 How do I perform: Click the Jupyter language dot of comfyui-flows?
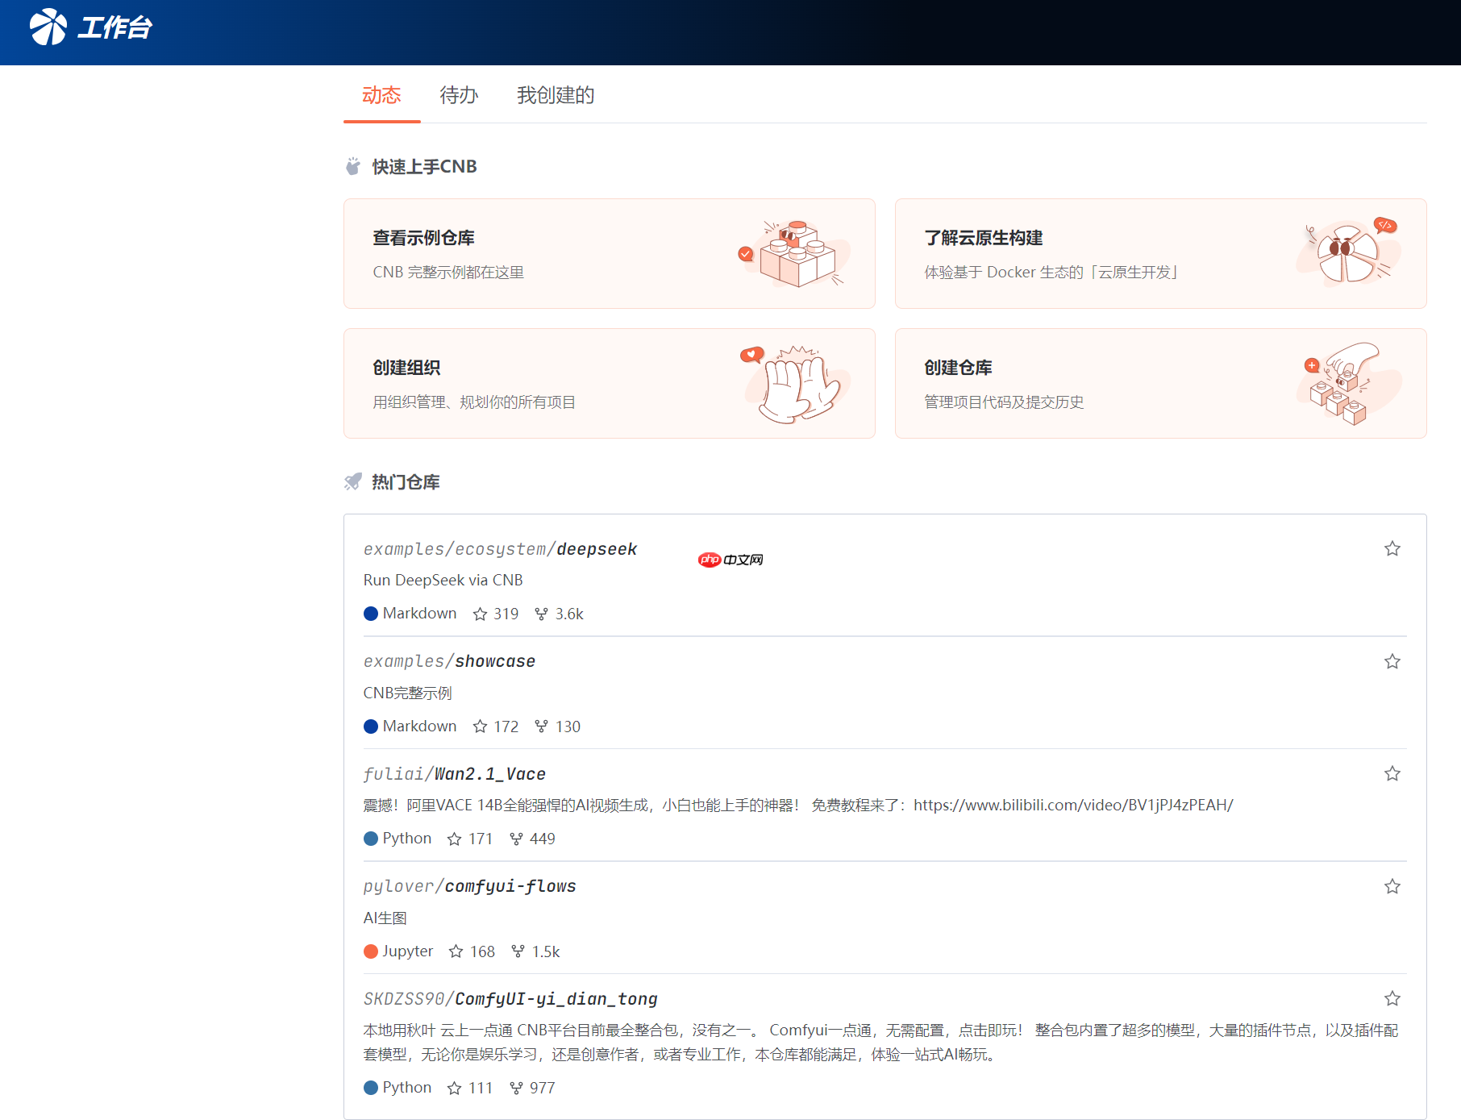[x=371, y=951]
